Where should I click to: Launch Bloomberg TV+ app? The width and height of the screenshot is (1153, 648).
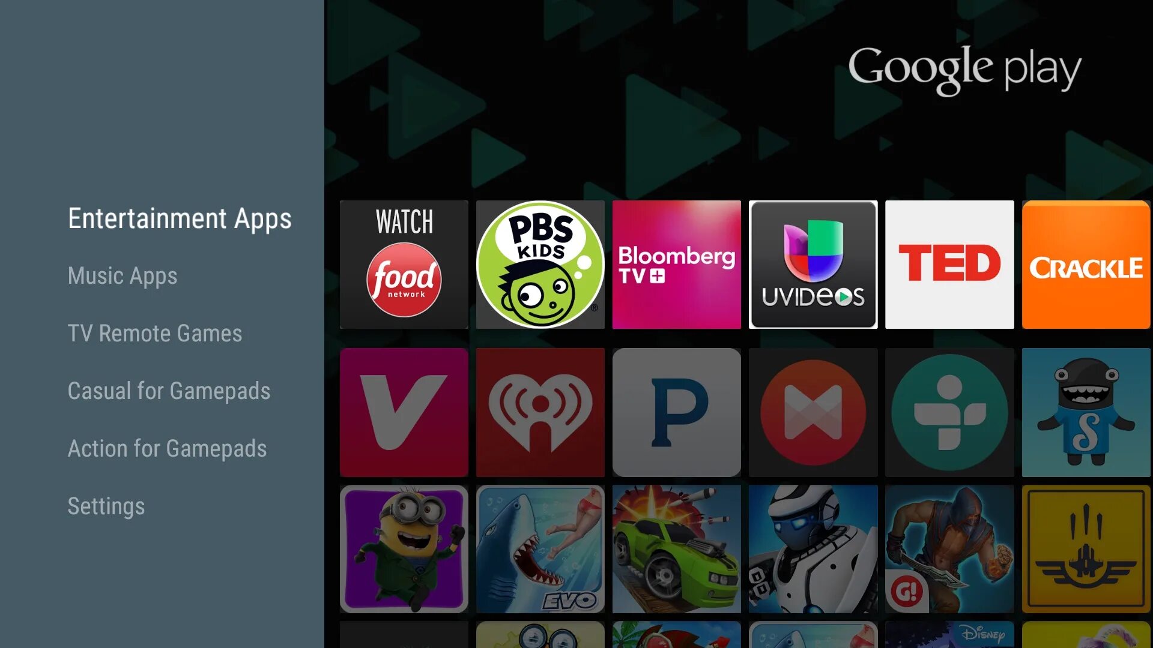point(676,264)
